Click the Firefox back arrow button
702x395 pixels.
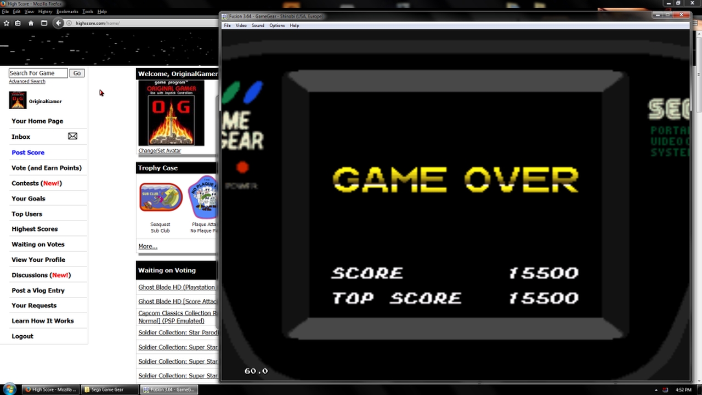(x=58, y=23)
